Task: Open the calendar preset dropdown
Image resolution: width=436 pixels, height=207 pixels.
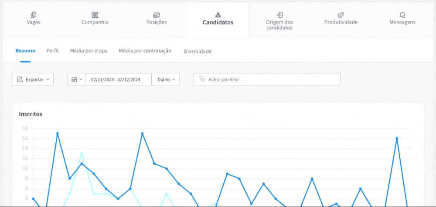Action: [77, 80]
